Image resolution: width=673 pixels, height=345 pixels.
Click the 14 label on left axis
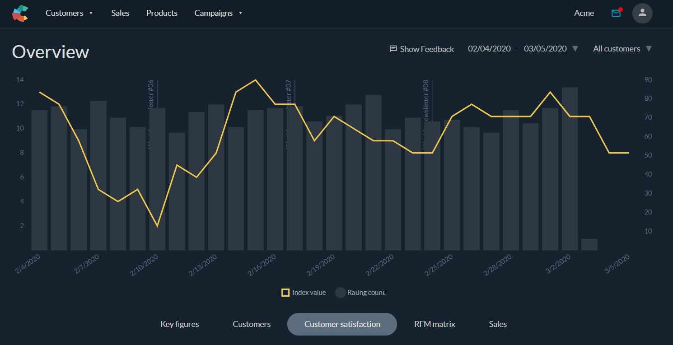click(20, 80)
